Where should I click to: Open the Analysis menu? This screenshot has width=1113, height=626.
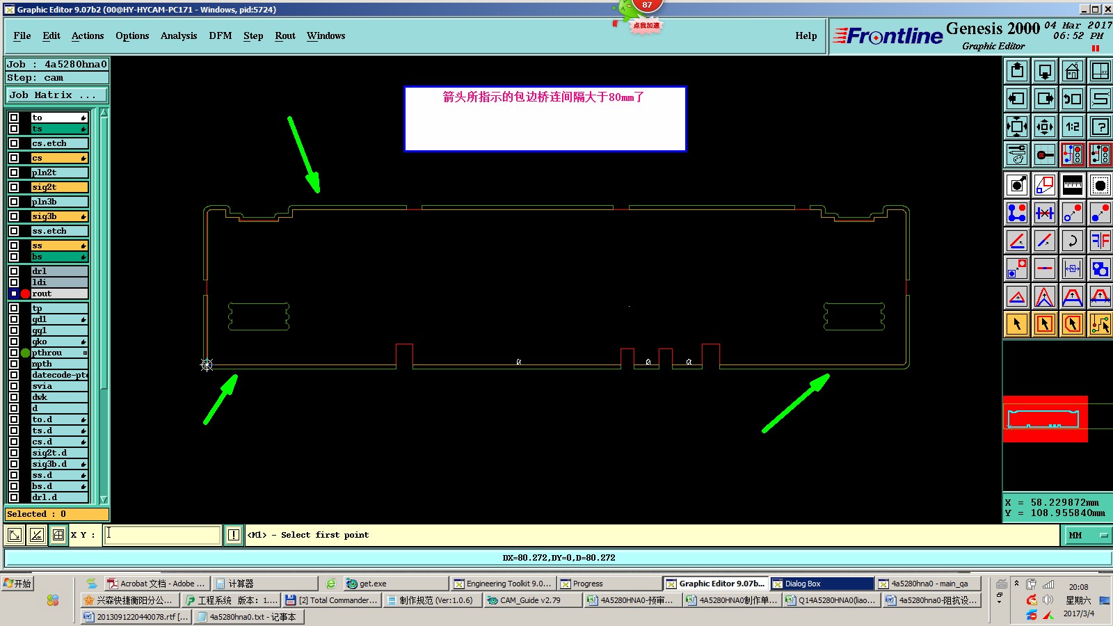(x=179, y=35)
